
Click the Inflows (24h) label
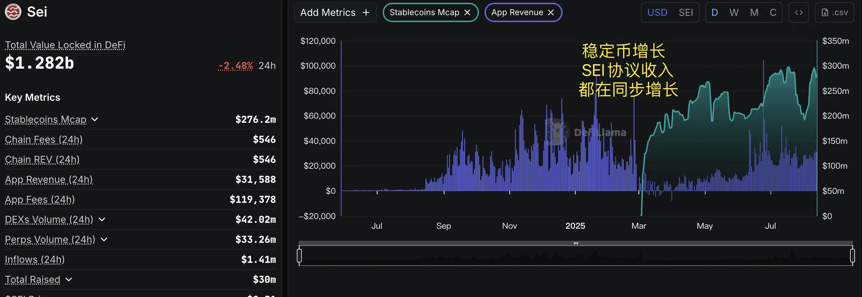(x=35, y=259)
